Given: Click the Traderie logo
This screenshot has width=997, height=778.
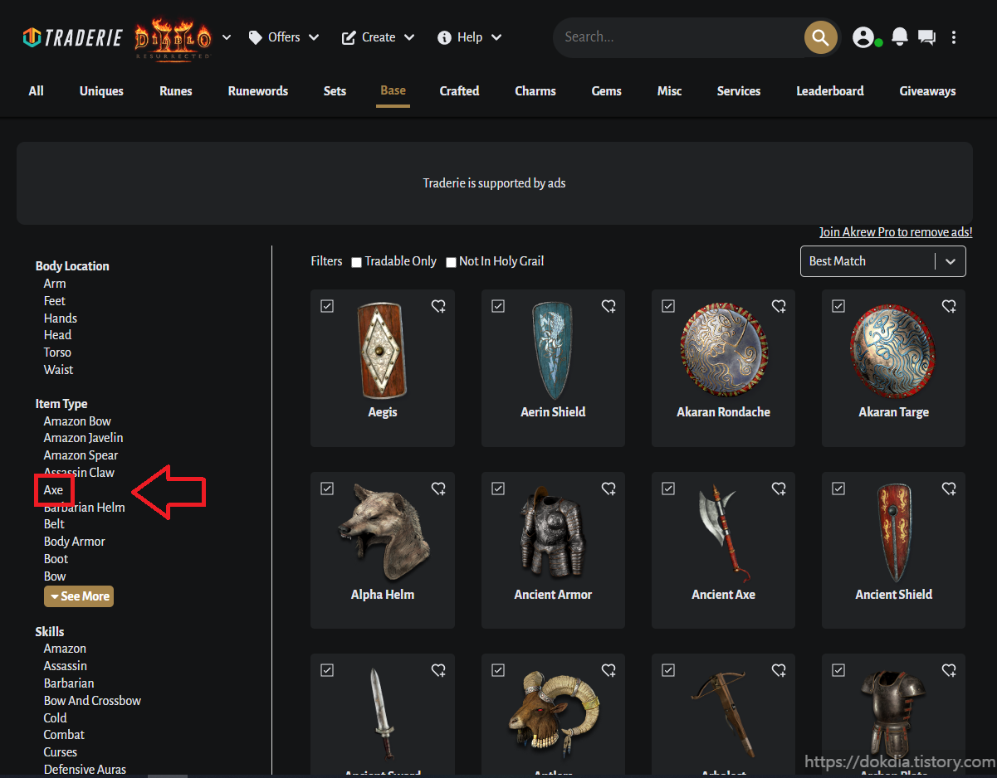Looking at the screenshot, I should click(72, 37).
